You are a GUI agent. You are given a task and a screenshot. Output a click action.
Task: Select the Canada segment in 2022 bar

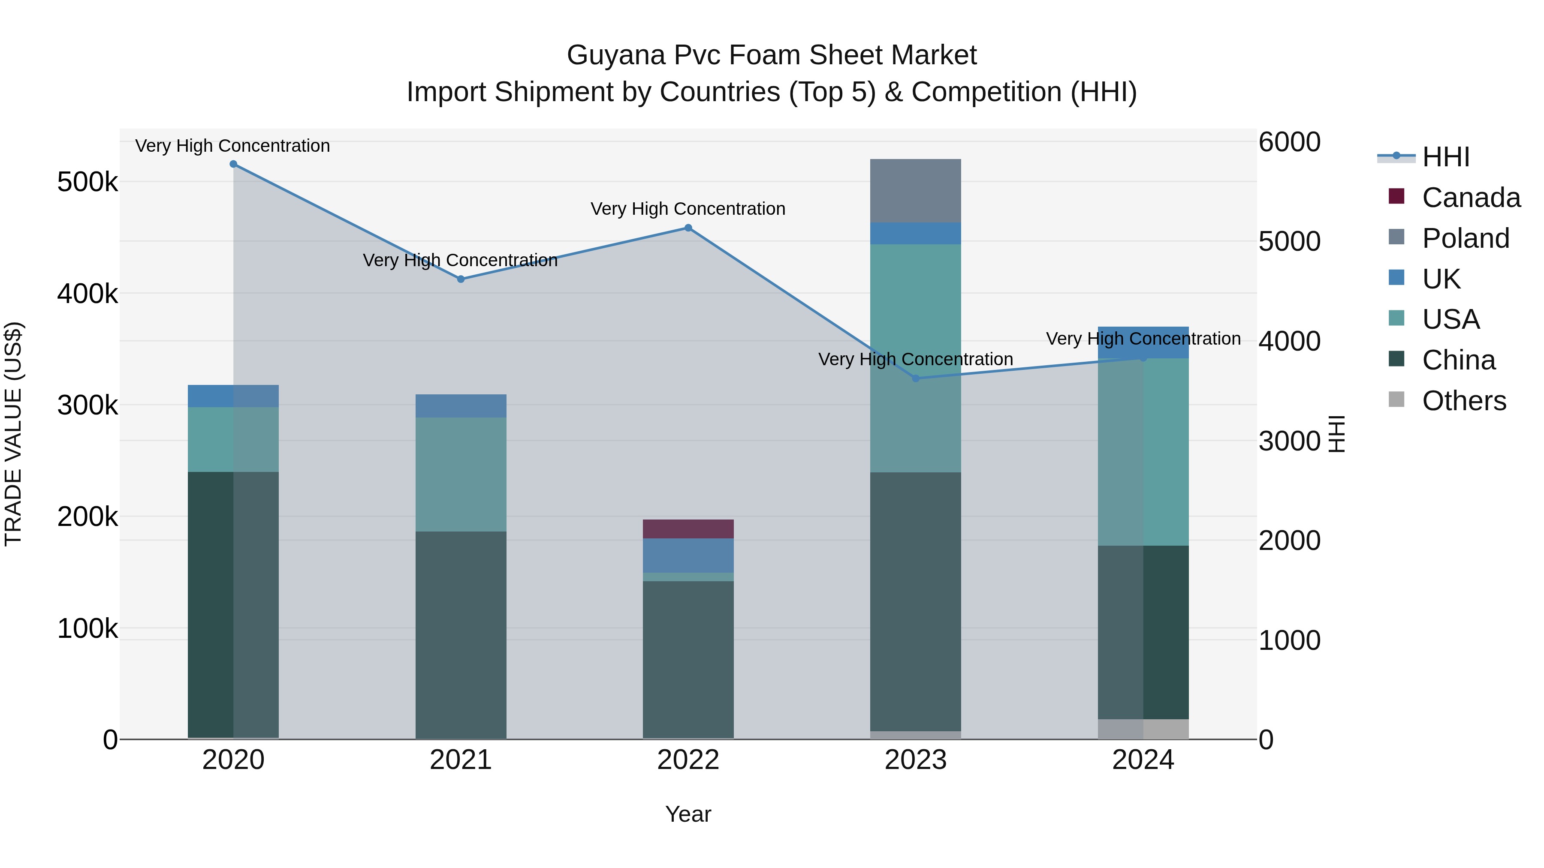coord(688,529)
